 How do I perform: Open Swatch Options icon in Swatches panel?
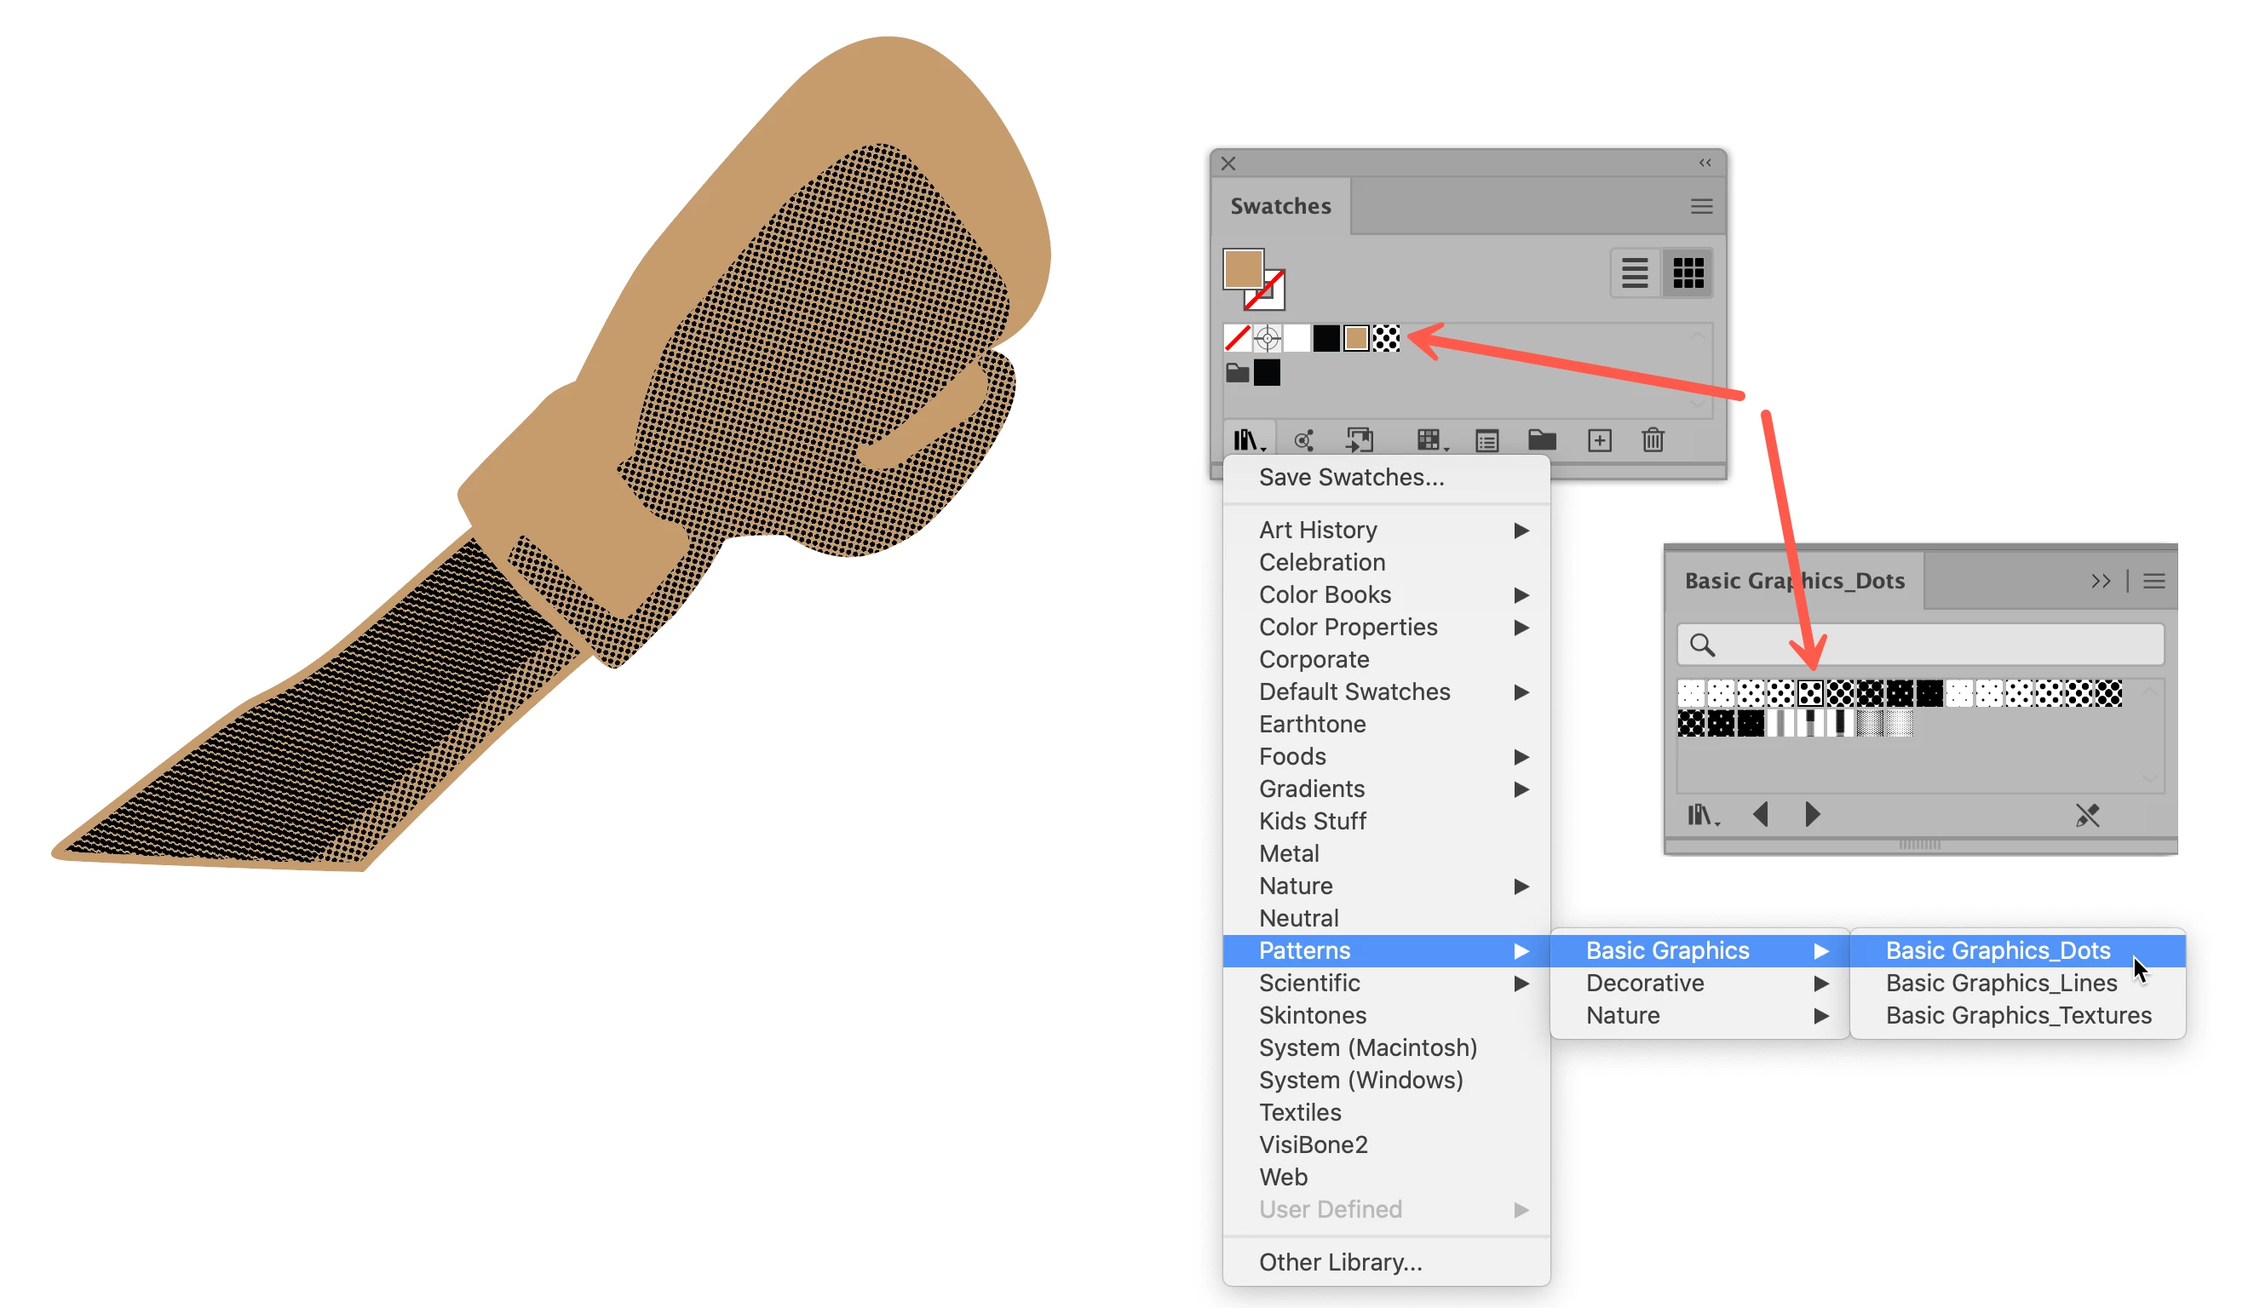coord(1487,441)
